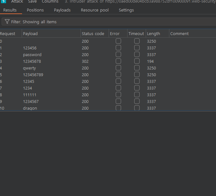The height and width of the screenshot is (196, 216).
Task: Select the payload 'qwerty' cell
Action: [29, 68]
